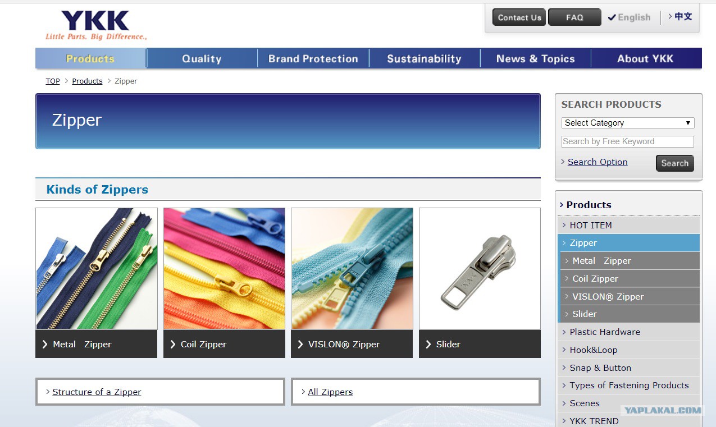The height and width of the screenshot is (427, 716).
Task: Click the Search button
Action: tap(675, 163)
